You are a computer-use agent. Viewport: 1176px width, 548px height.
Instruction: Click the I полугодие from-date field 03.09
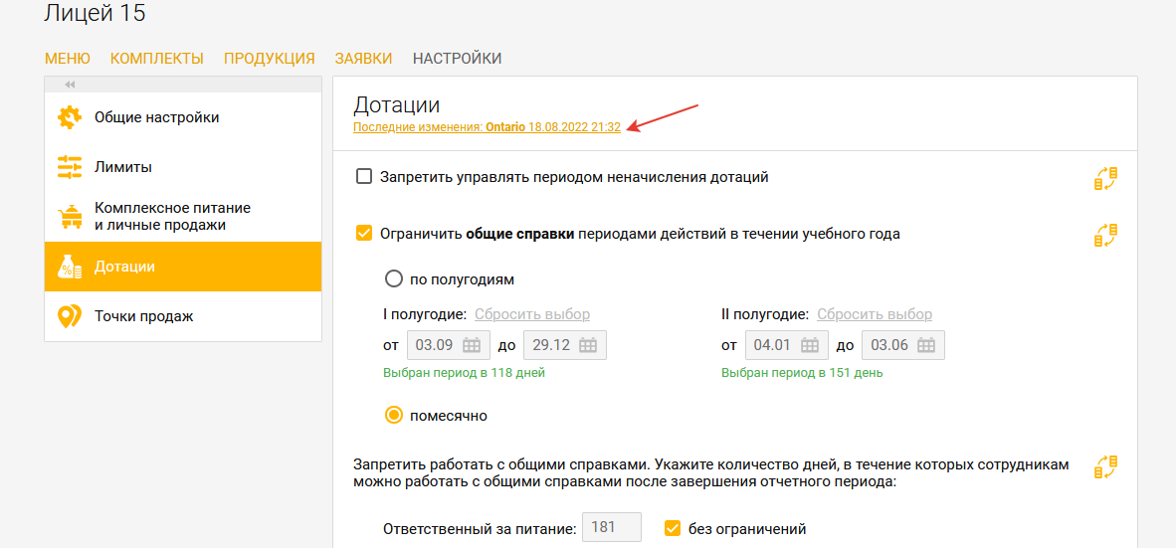click(449, 345)
